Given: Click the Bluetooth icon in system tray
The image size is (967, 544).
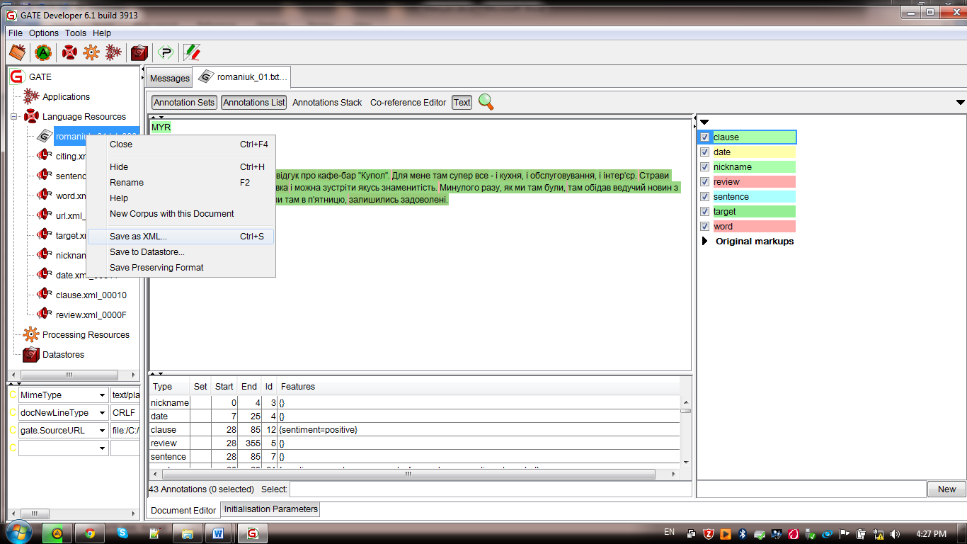Looking at the screenshot, I should pyautogui.click(x=743, y=533).
